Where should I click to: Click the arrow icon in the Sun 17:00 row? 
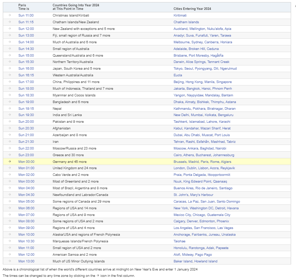pos(9,82)
